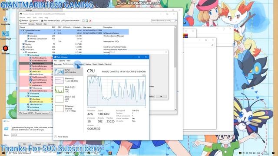Click search icon in the Explorer window
The width and height of the screenshot is (278, 156).
pos(212,45)
